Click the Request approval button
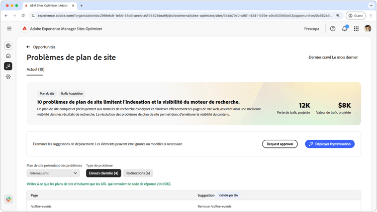377x212 pixels. [280, 144]
